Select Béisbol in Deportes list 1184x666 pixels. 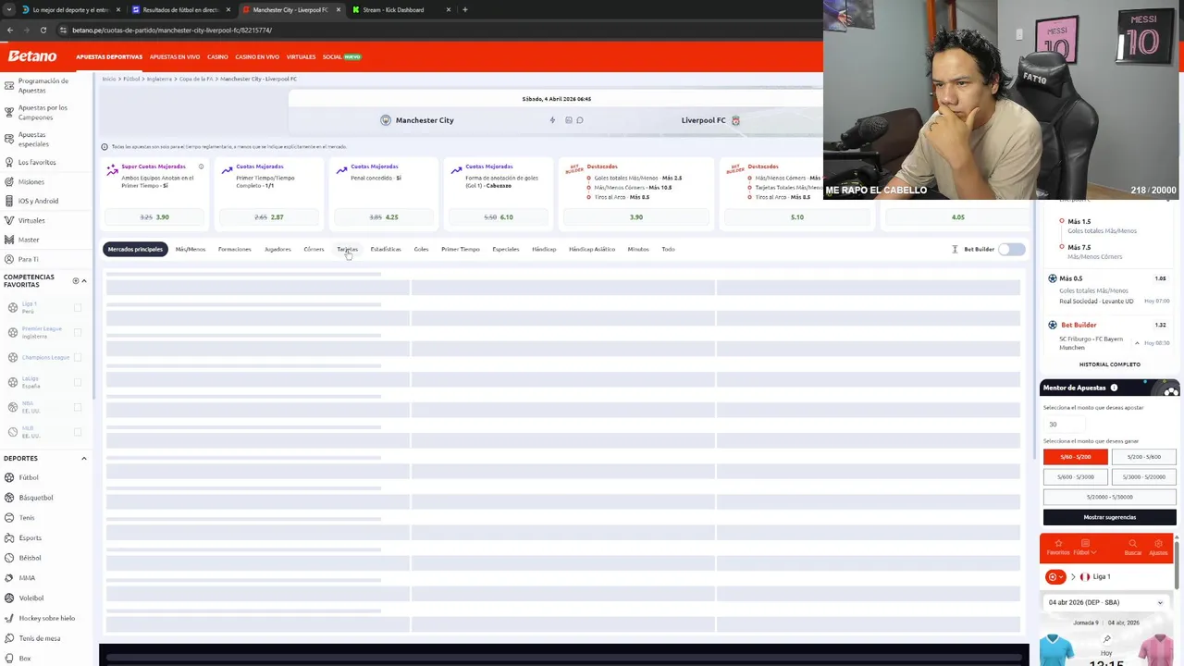[x=30, y=558]
